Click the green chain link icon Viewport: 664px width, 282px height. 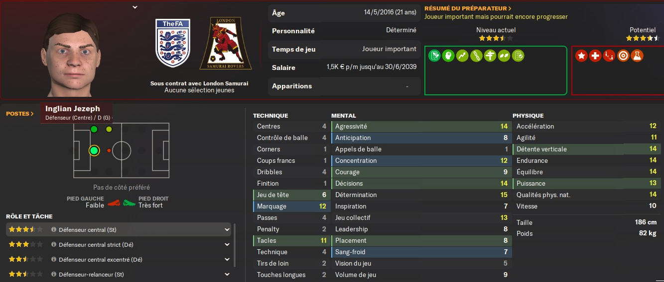pyautogui.click(x=476, y=56)
